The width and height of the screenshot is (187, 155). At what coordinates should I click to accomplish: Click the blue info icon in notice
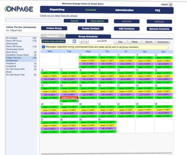pos(43,47)
